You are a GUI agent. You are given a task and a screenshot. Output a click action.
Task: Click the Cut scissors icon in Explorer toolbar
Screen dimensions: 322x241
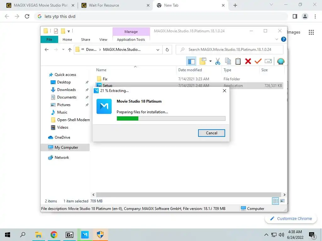pyautogui.click(x=218, y=61)
